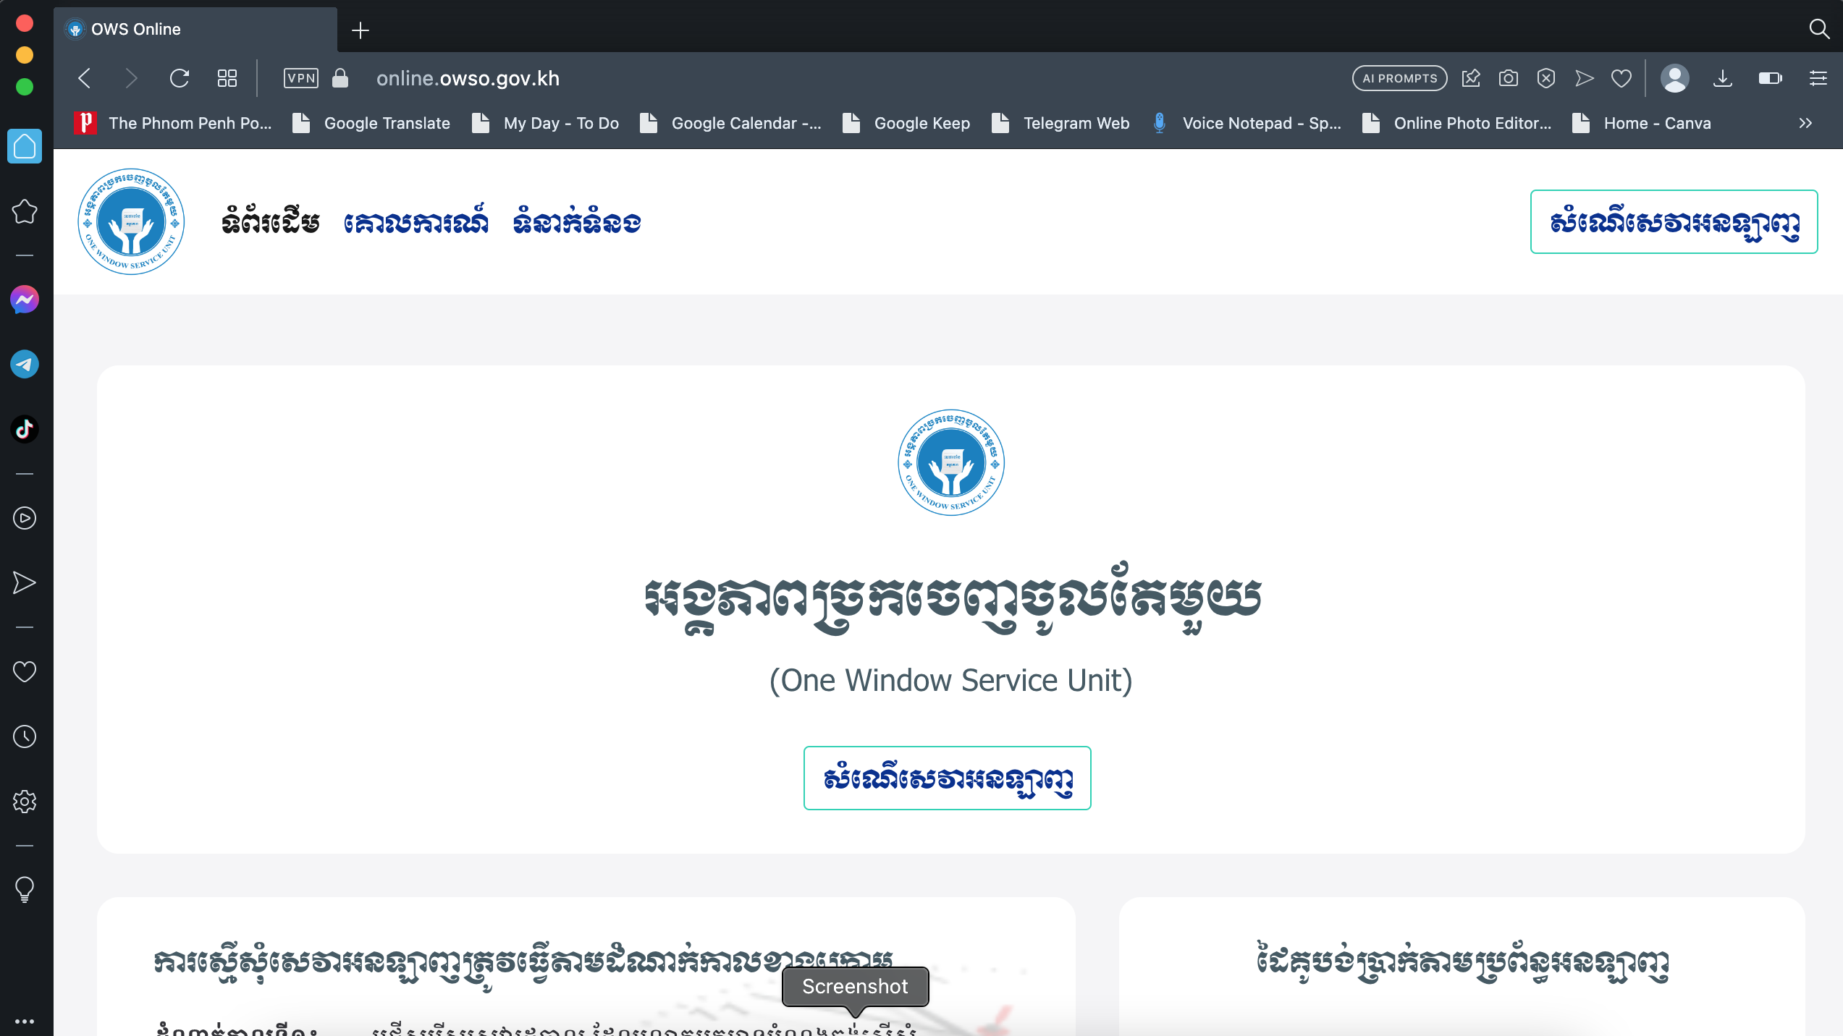Open Telegram sidebar panel
This screenshot has height=1036, width=1843.
[25, 364]
